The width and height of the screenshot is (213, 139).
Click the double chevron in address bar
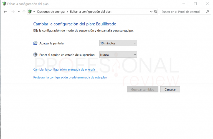(34, 12)
